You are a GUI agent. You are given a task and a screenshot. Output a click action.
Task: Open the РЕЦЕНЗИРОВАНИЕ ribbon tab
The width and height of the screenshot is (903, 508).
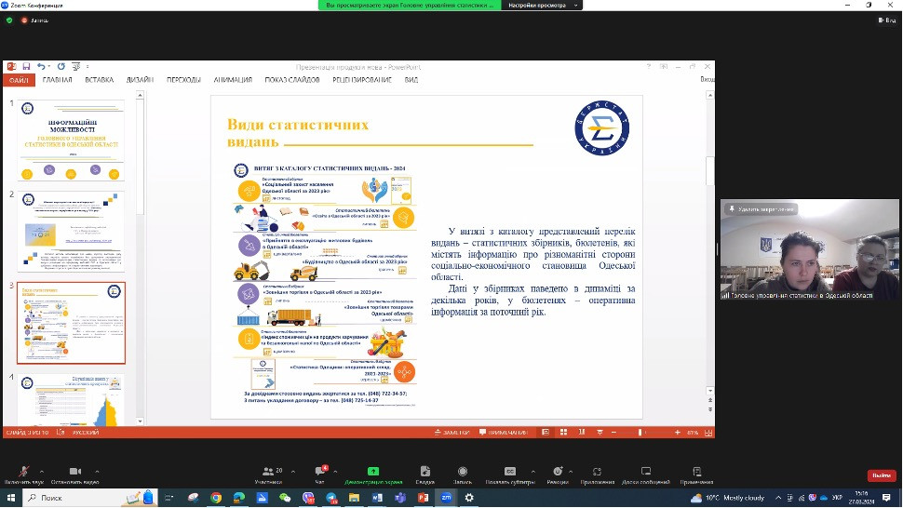[x=361, y=80]
